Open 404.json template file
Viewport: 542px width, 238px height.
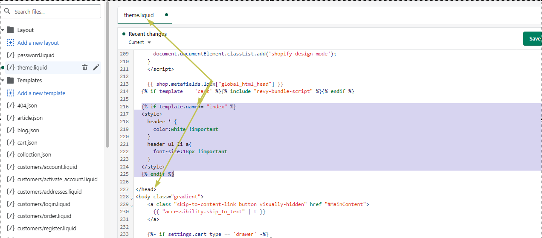(27, 105)
